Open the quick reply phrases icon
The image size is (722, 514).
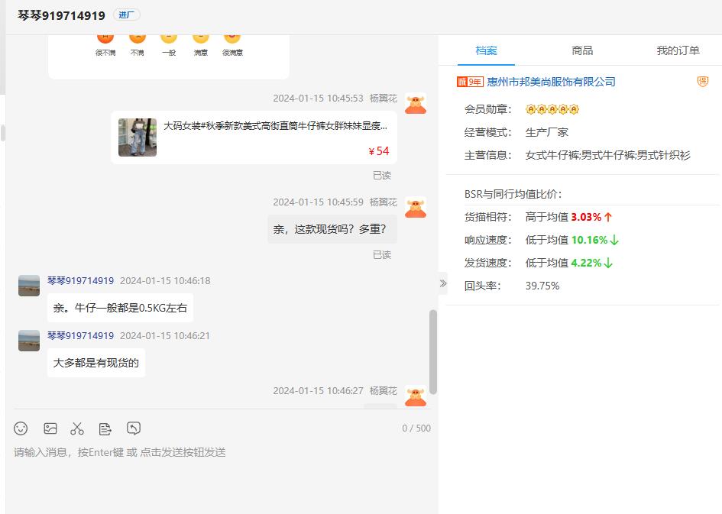[x=105, y=428]
